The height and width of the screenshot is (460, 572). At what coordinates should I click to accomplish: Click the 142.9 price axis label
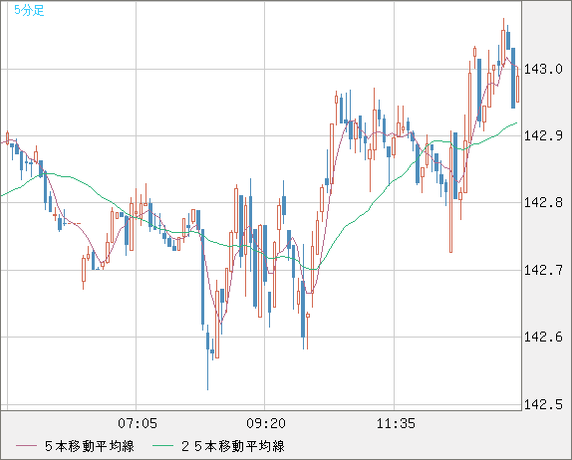coord(543,135)
